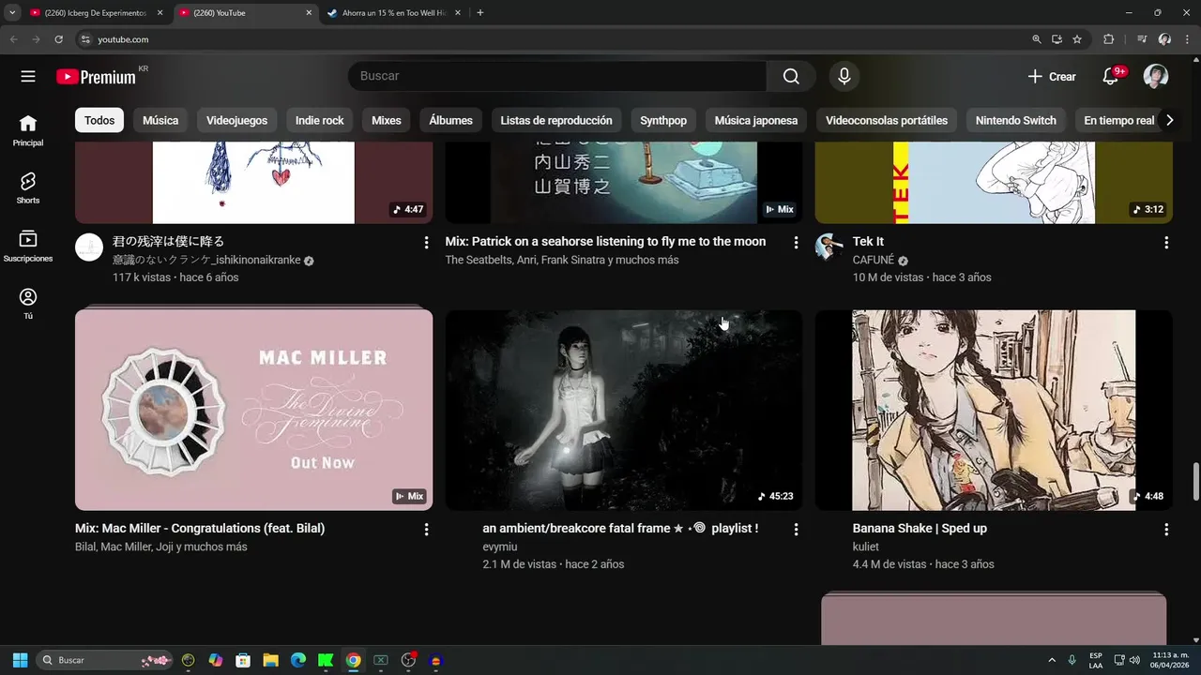Start voice search with microphone
Screen dimensions: 1201x675
click(x=844, y=77)
